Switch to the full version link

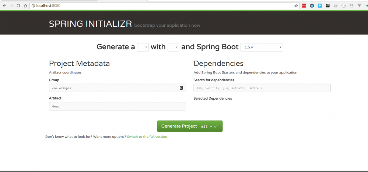[147, 137]
